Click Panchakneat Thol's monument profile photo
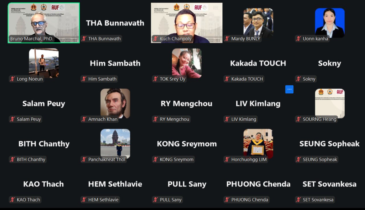 [115, 144]
